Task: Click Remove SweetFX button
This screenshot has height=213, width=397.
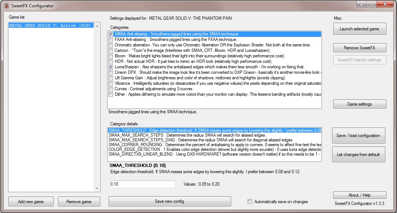Action: tap(359, 48)
